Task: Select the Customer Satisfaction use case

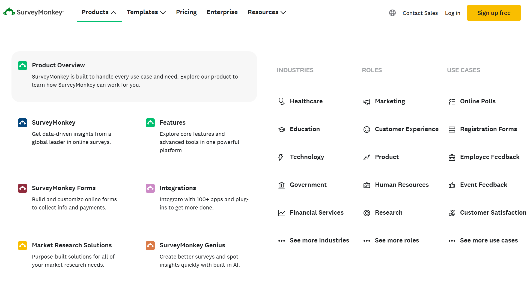Action: point(493,212)
